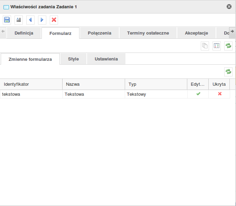This screenshot has width=236, height=206.
Task: Refresh the form variables table
Action: 228,72
